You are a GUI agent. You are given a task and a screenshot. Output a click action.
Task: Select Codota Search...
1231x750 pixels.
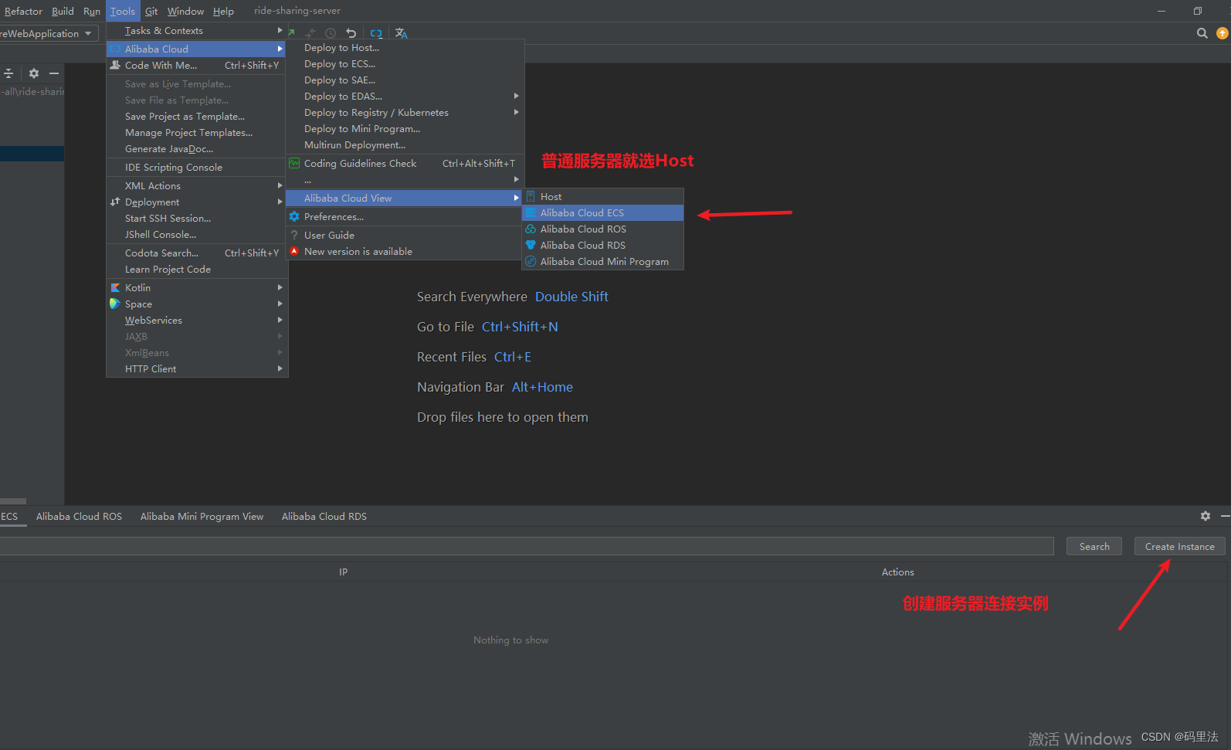point(197,253)
